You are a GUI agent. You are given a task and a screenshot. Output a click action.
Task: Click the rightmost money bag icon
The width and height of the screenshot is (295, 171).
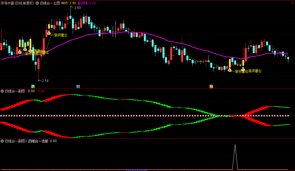coord(243,70)
